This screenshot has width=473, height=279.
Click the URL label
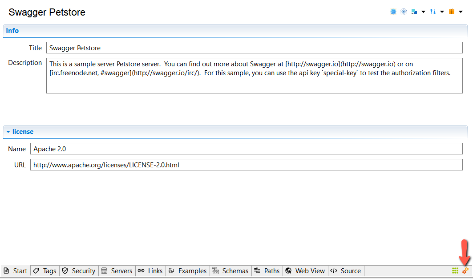click(20, 165)
